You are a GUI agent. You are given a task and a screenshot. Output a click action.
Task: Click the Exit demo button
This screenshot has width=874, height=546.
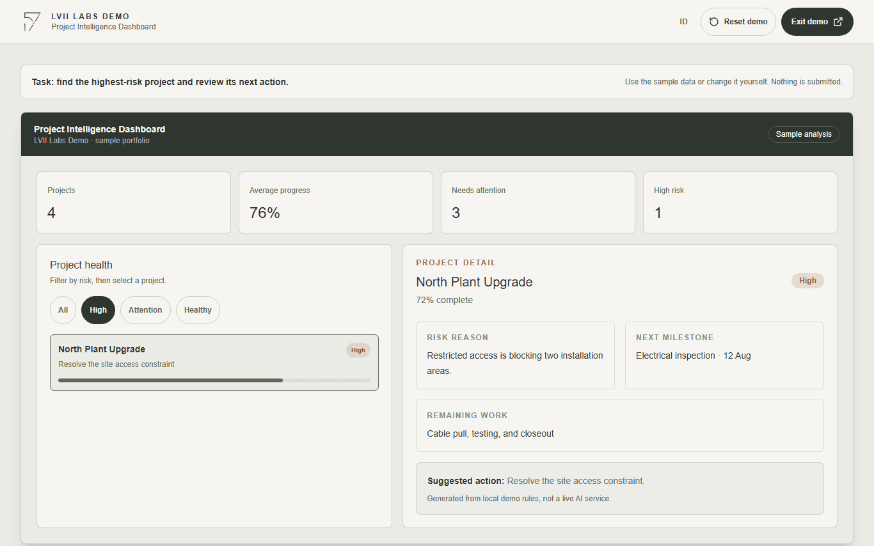tap(817, 22)
